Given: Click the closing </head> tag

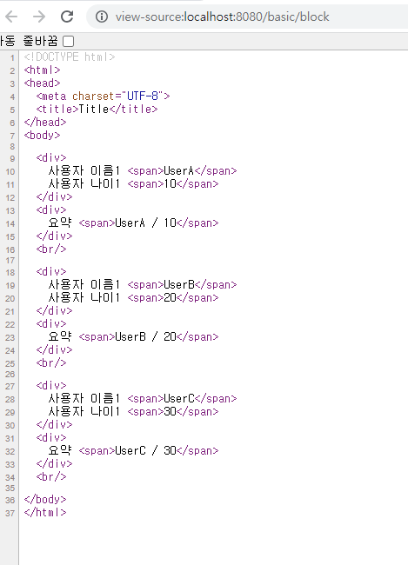Looking at the screenshot, I should [x=45, y=123].
